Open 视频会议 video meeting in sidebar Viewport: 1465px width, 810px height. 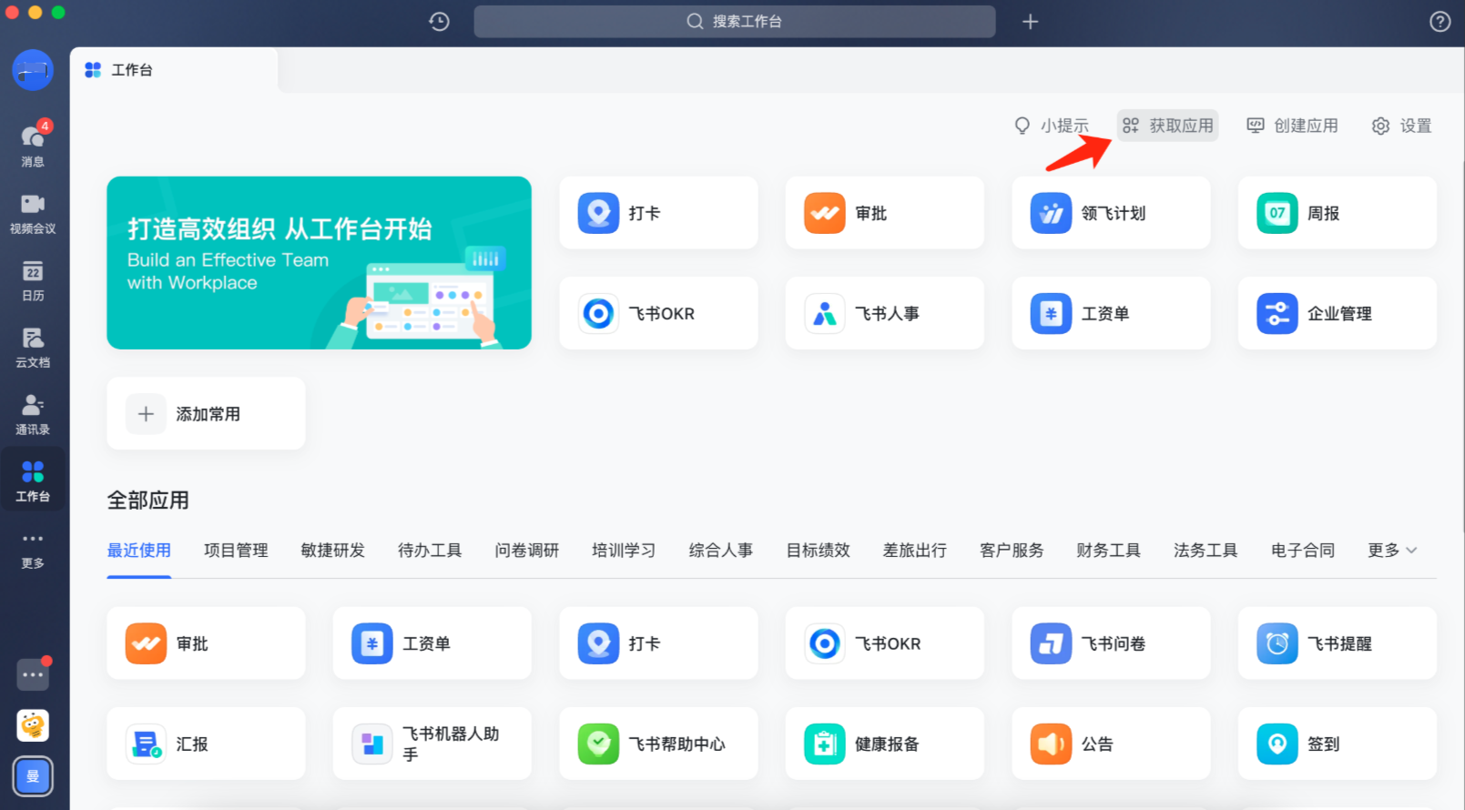coord(33,213)
